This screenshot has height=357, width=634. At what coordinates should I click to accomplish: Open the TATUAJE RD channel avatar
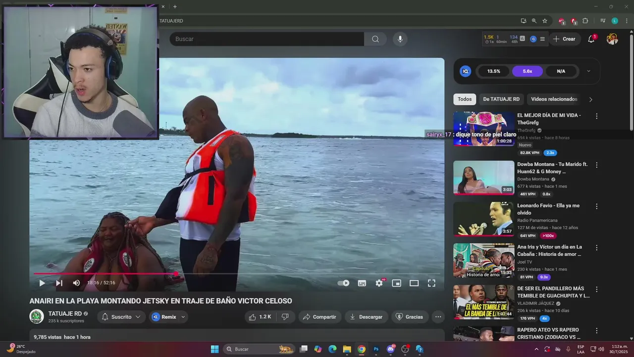tap(37, 316)
